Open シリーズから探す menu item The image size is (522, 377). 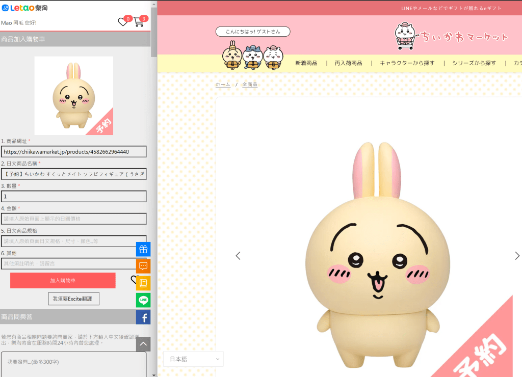point(474,63)
